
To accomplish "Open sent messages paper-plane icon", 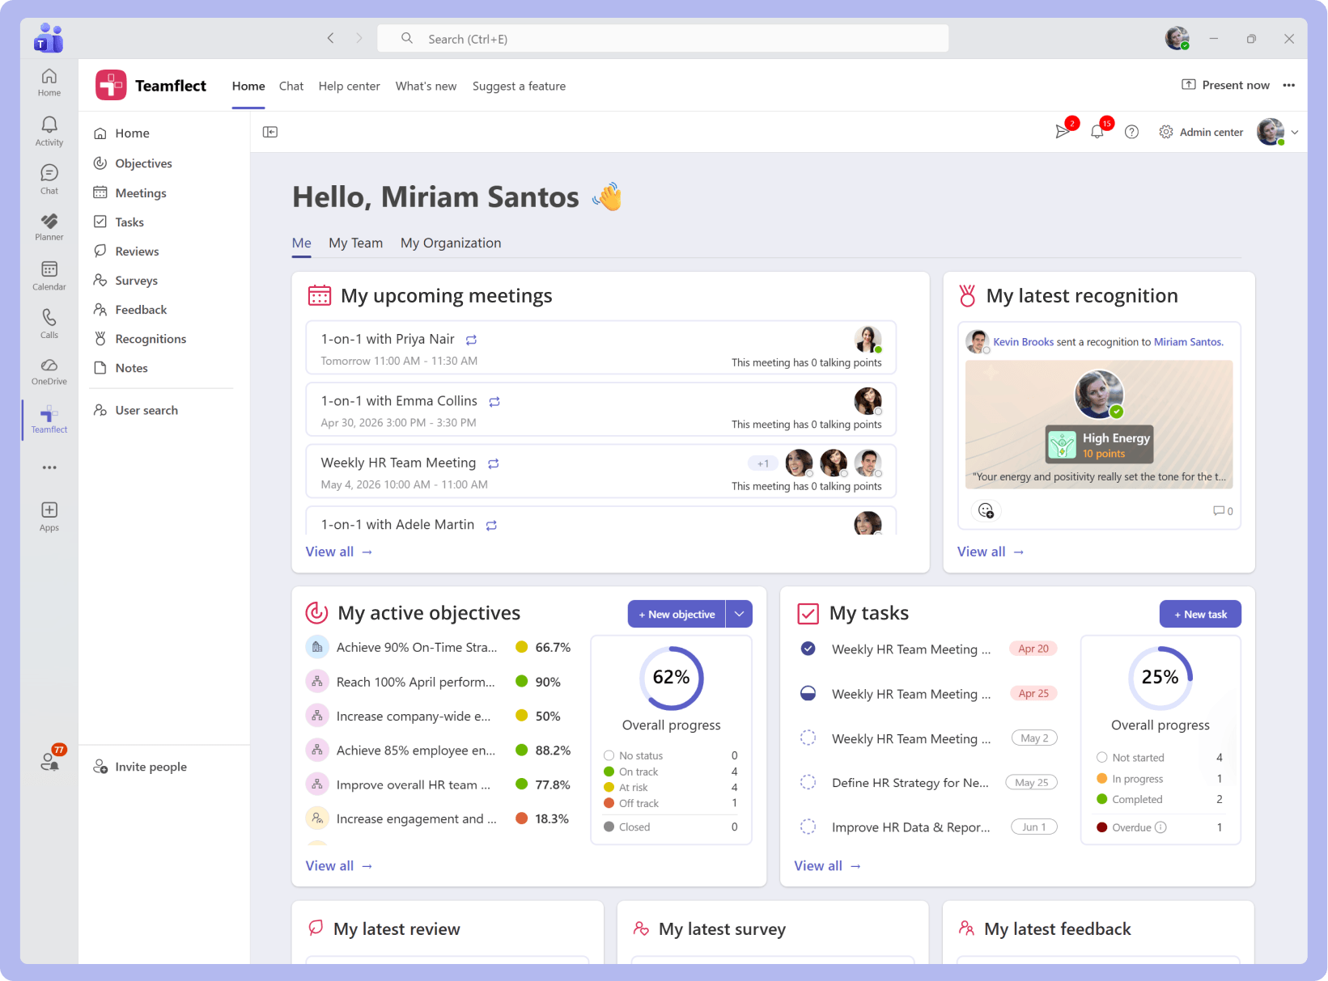I will coord(1063,131).
